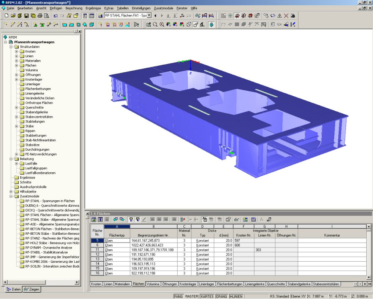
Task: Switch to the Öffnungen table tab
Action: coord(169,284)
